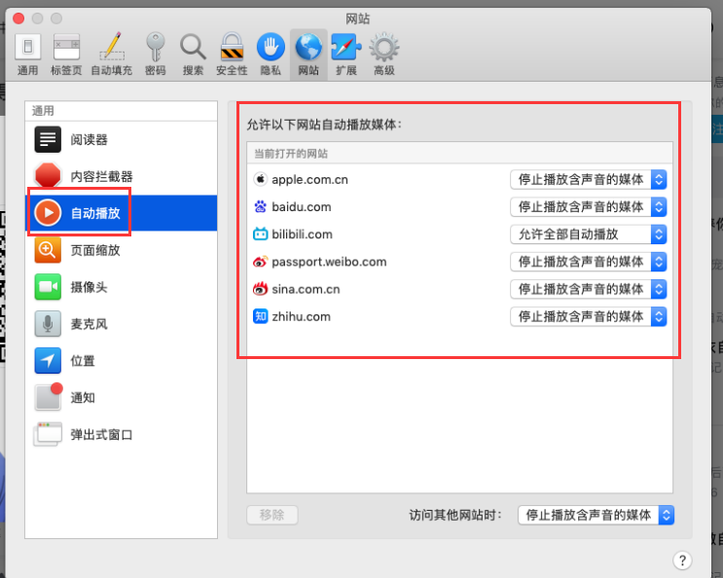Open 允许全部自动播放 dropdown for bilibili.com
The width and height of the screenshot is (723, 578).
pyautogui.click(x=589, y=235)
